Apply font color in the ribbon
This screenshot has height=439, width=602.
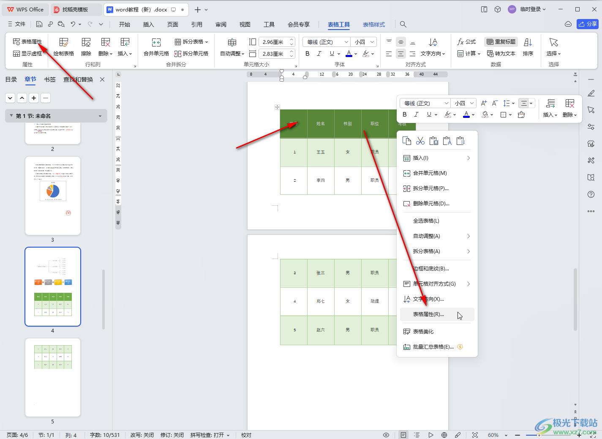point(349,54)
